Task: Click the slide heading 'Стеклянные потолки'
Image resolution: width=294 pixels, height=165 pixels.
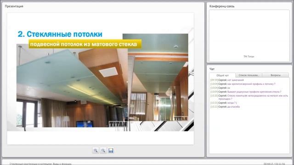Action: click(x=60, y=34)
